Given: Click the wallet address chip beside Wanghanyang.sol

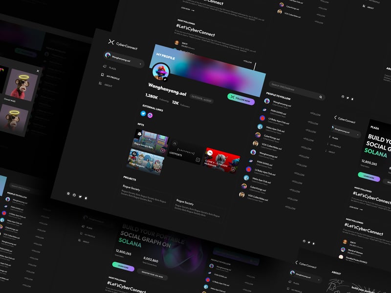Looking at the screenshot, I should click(201, 99).
